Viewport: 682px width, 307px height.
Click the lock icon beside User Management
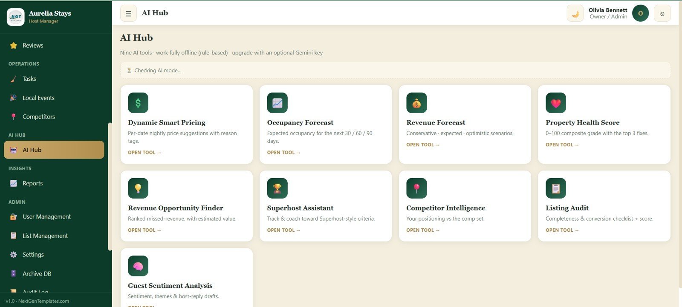[14, 217]
